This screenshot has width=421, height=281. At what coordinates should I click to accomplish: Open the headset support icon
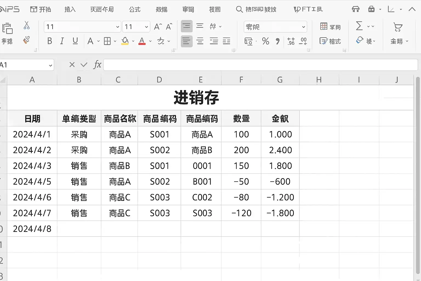pyautogui.click(x=355, y=9)
